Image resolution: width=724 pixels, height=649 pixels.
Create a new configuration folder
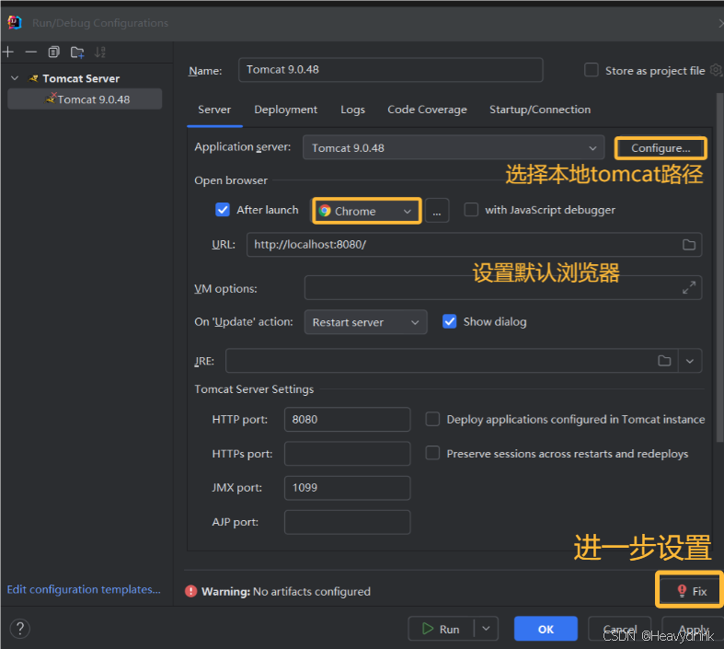coord(77,52)
